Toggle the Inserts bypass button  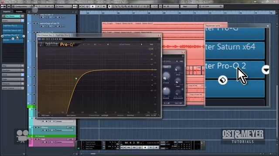click(22, 20)
